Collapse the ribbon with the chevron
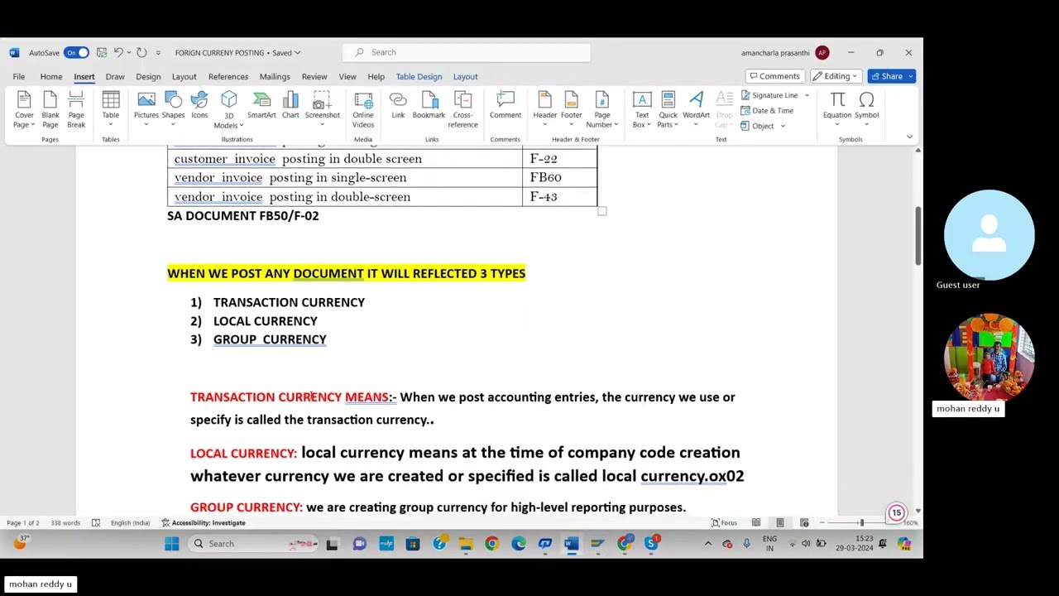 [x=909, y=137]
